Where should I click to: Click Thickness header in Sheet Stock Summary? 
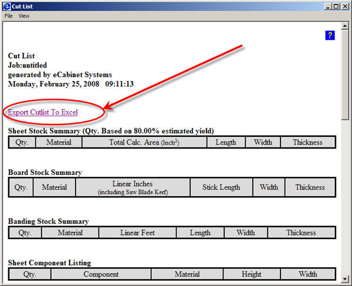point(308,142)
